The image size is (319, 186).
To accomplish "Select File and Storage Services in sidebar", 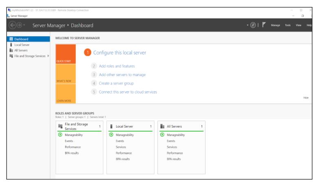I will pyautogui.click(x=30, y=56).
